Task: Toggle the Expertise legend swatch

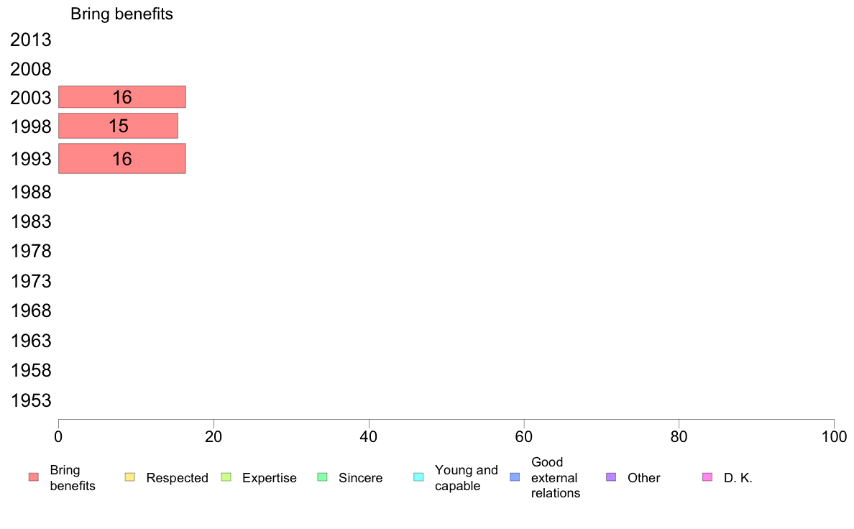Action: (x=226, y=477)
